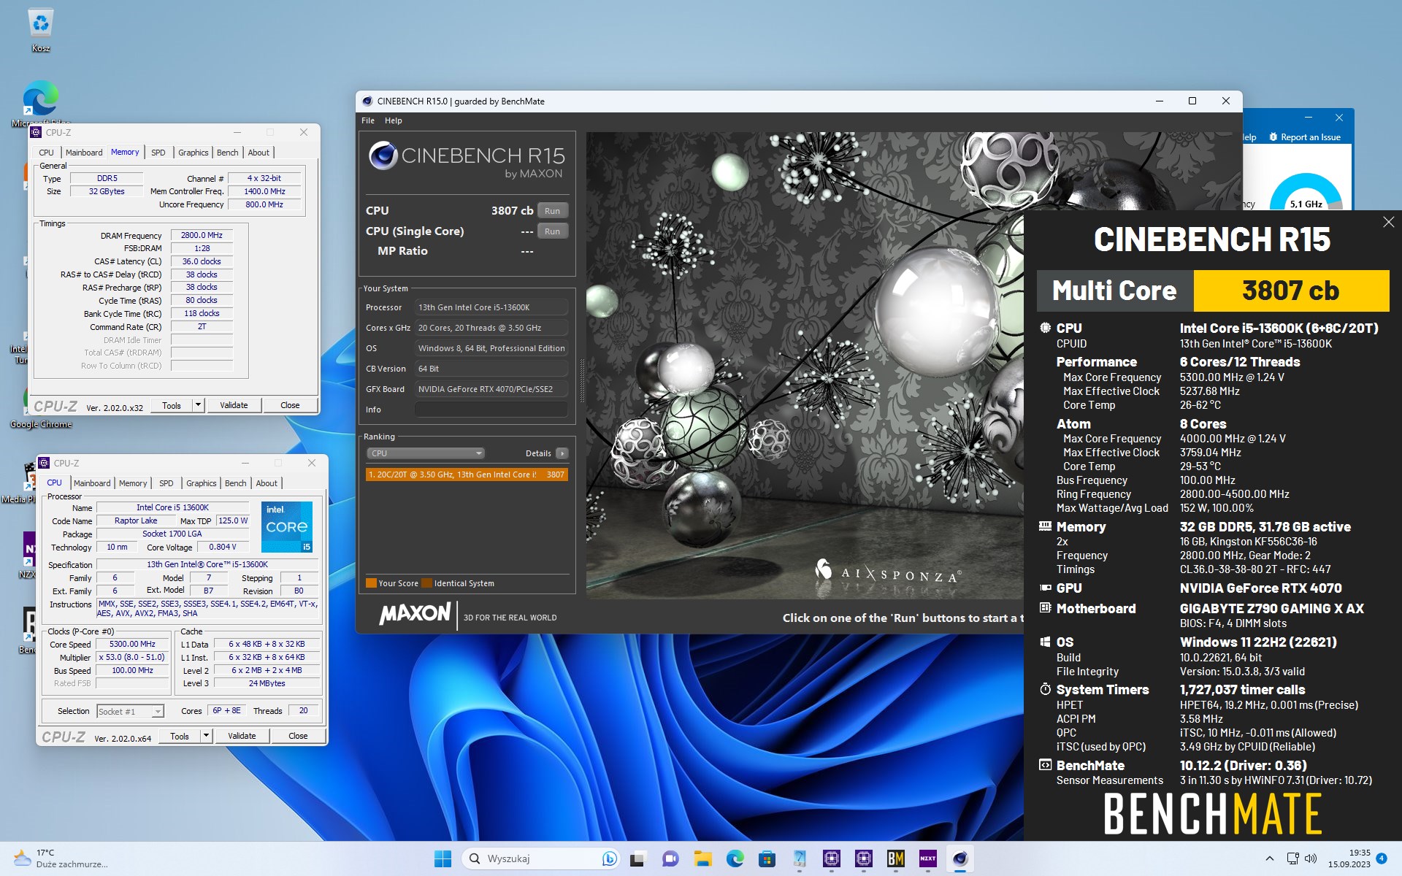1402x876 pixels.
Task: Run the CPU (Single Core) test
Action: pyautogui.click(x=552, y=231)
